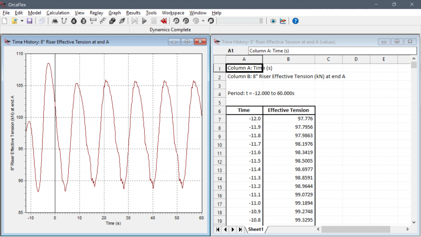Image resolution: width=421 pixels, height=237 pixels.
Task: Maximize the Time History graph window
Action: [187, 41]
